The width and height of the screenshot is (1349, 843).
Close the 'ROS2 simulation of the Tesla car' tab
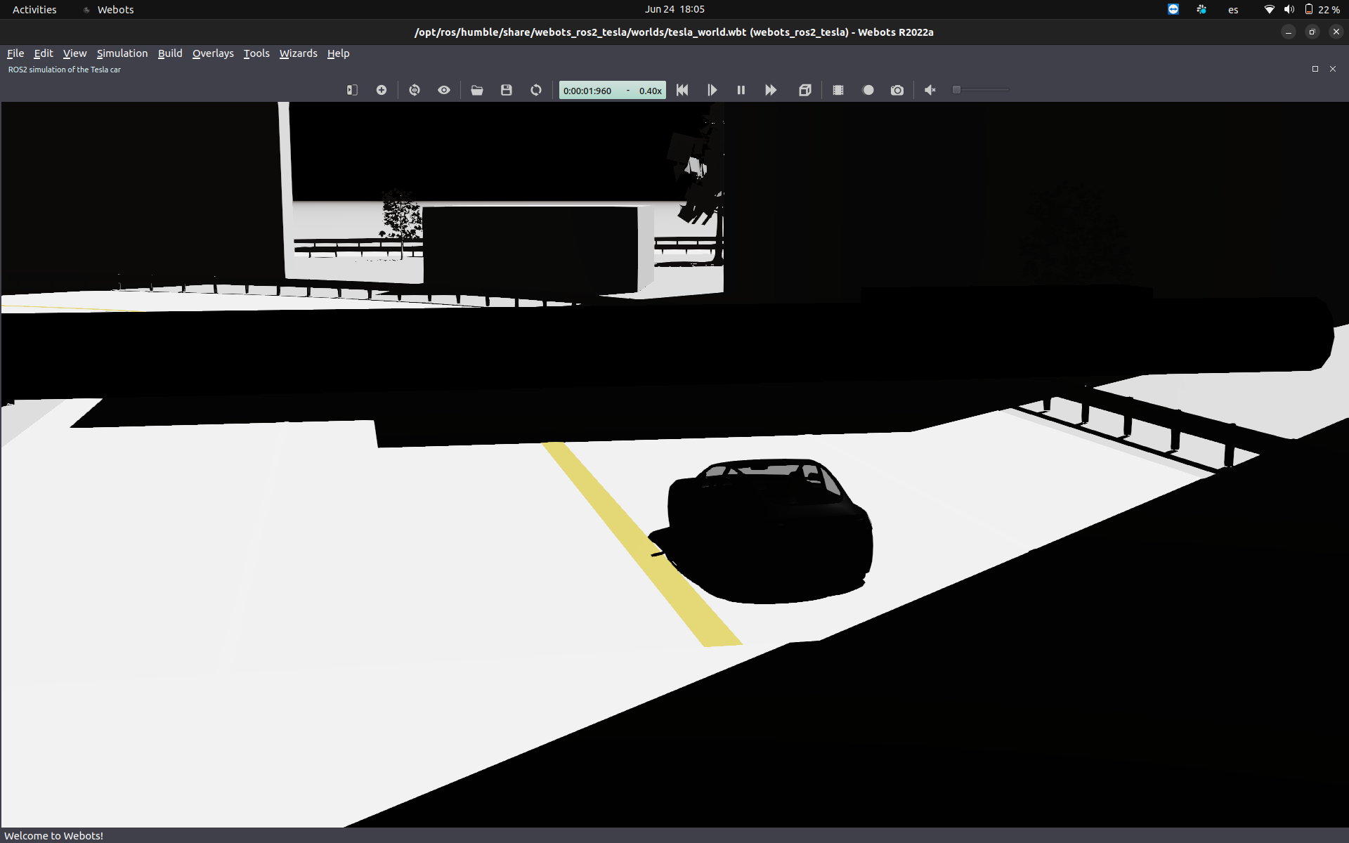pyautogui.click(x=1333, y=69)
